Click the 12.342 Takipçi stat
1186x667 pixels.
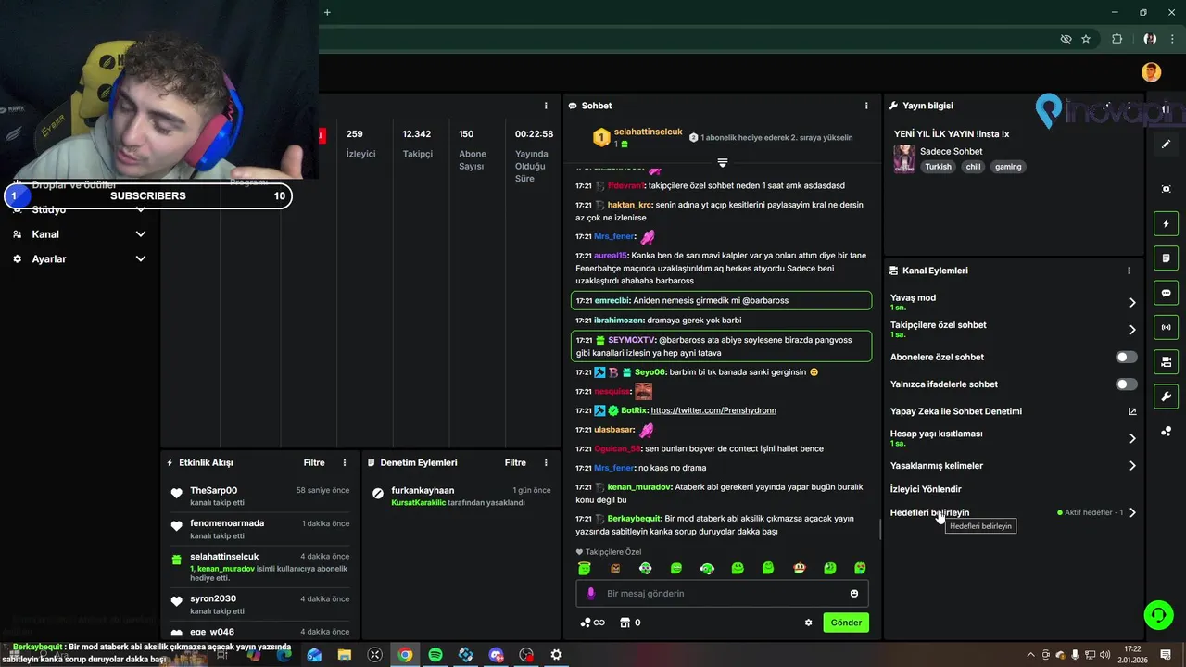tap(417, 144)
